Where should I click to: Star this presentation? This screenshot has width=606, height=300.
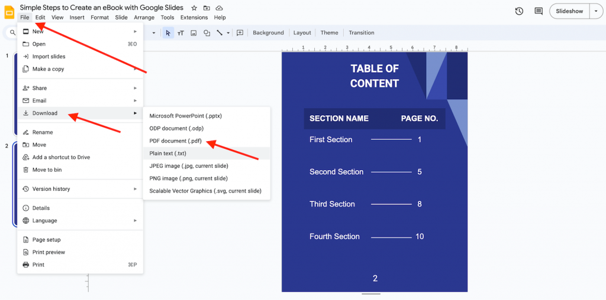[195, 8]
